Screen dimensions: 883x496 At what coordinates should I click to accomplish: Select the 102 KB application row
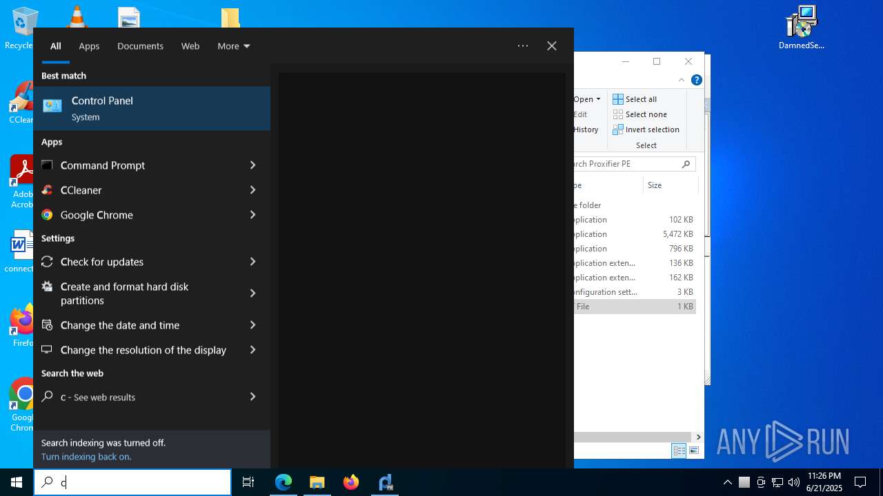(635, 220)
